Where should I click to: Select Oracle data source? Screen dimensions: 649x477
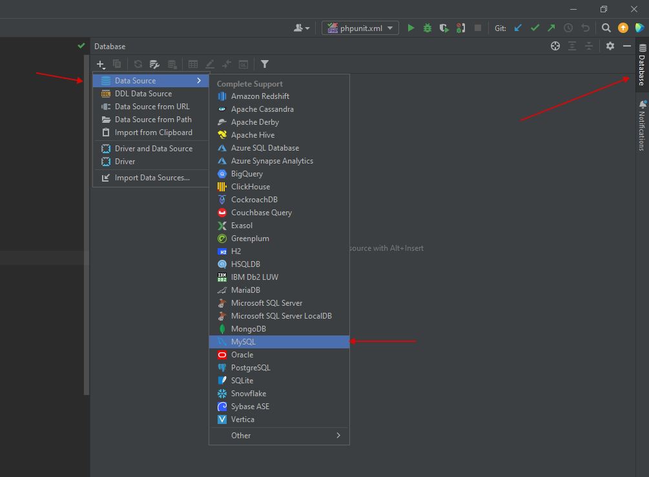[280, 355]
